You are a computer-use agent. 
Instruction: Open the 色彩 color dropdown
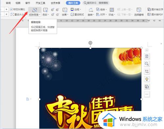pos(46,14)
